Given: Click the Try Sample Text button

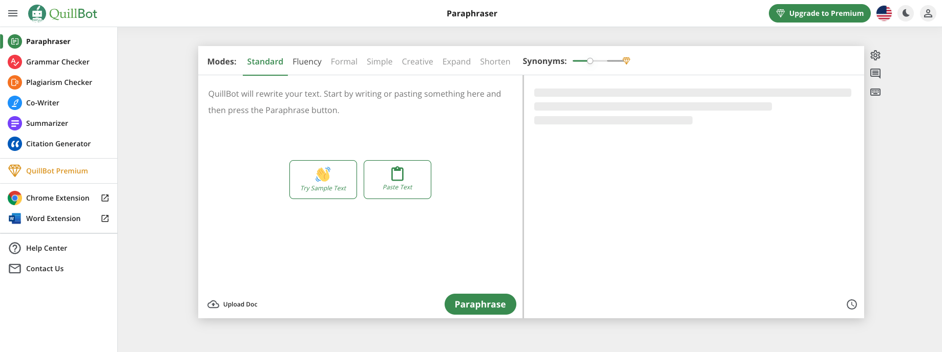Looking at the screenshot, I should pyautogui.click(x=323, y=180).
